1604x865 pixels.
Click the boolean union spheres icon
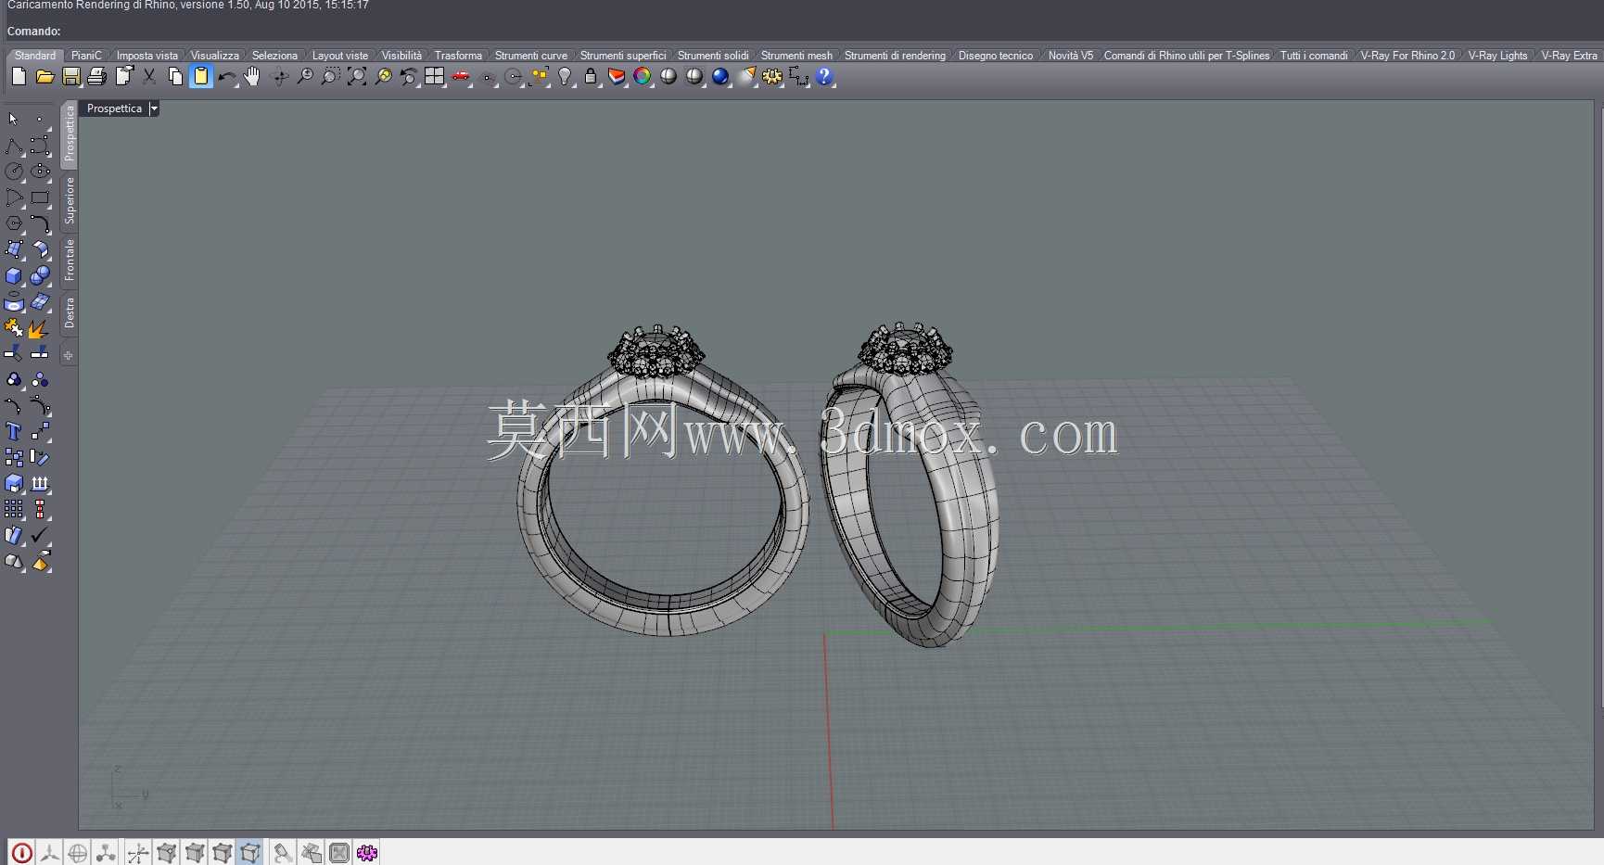point(40,275)
